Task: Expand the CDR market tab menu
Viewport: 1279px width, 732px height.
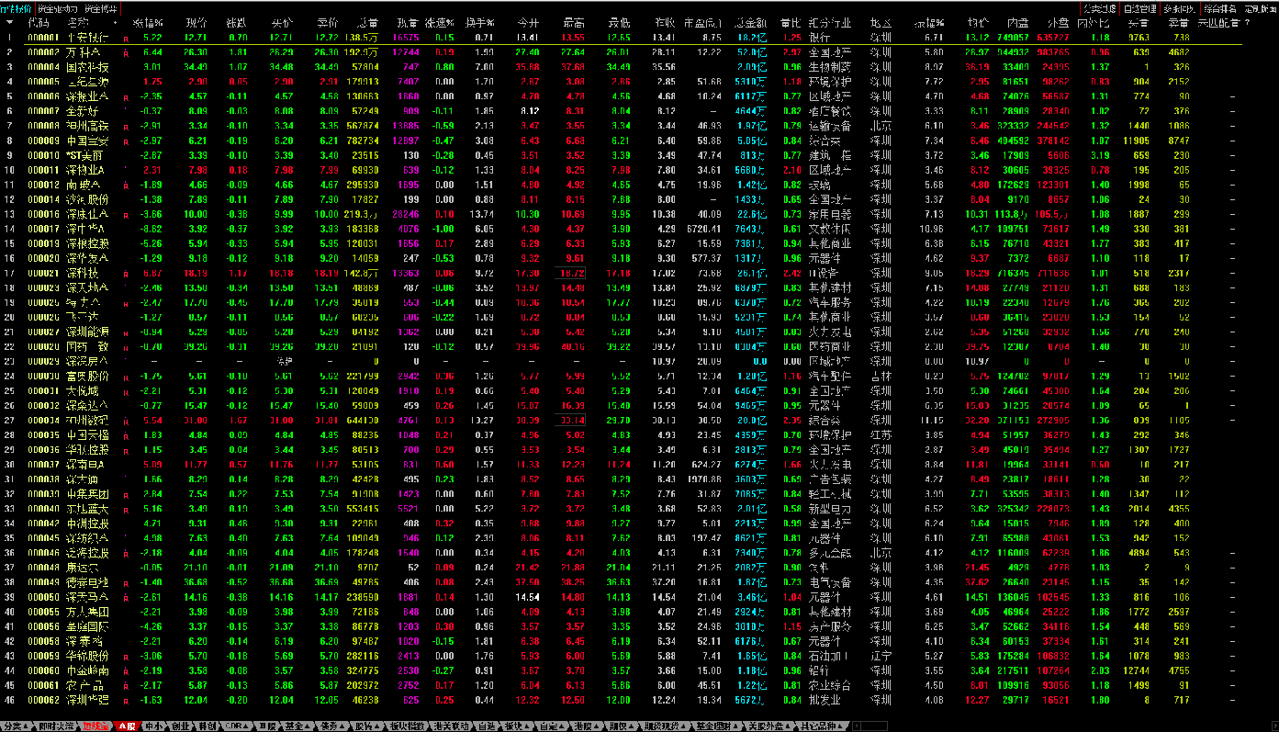Action: 246,726
